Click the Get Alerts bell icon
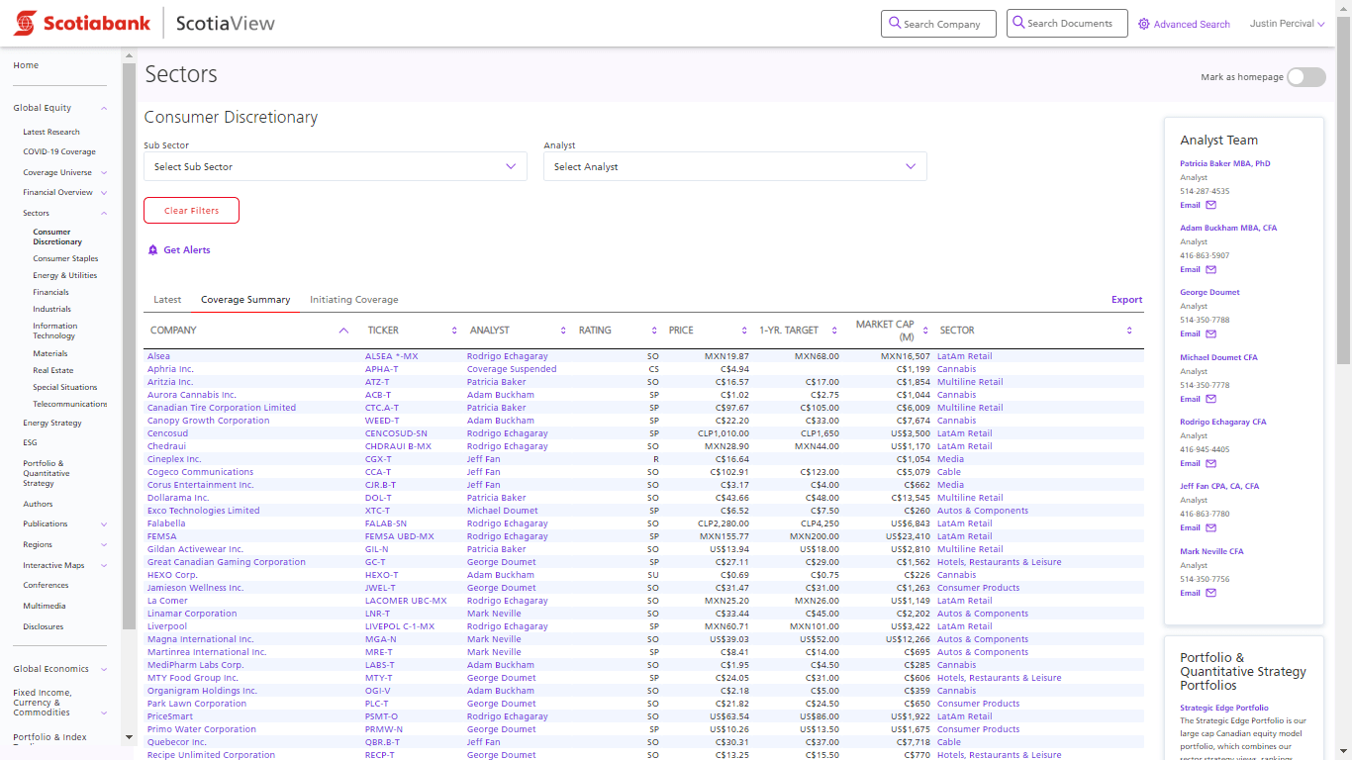This screenshot has height=760, width=1352. (152, 249)
